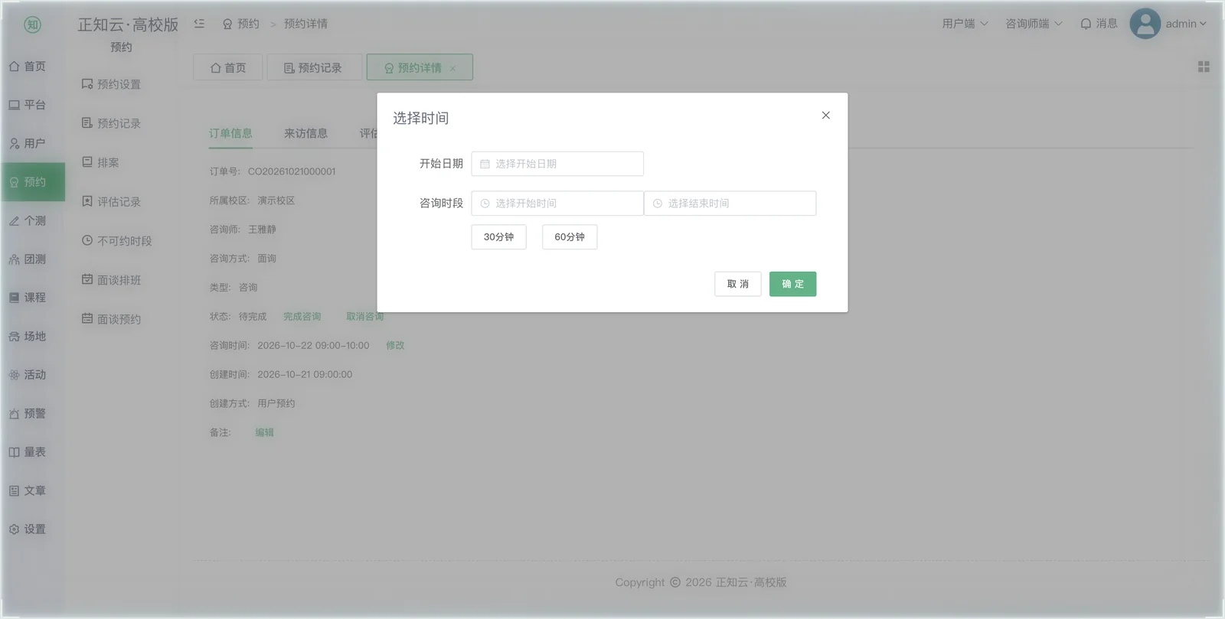Image resolution: width=1225 pixels, height=619 pixels.
Task: Click the 选择开始时间 time field
Action: pyautogui.click(x=557, y=204)
